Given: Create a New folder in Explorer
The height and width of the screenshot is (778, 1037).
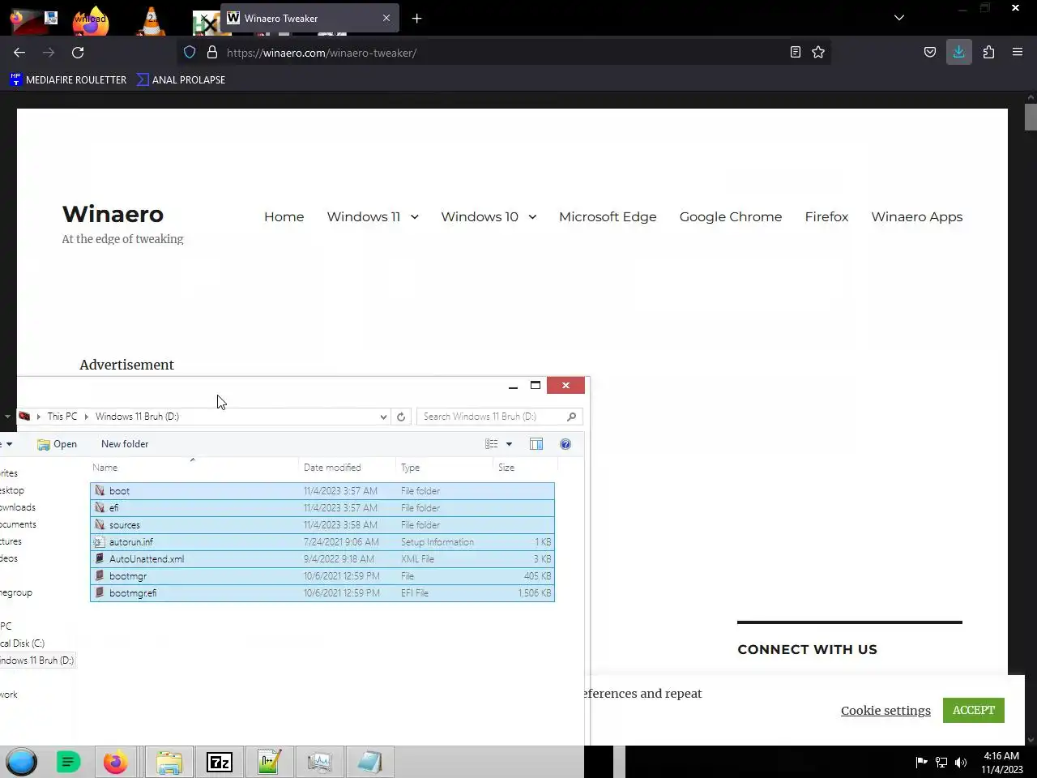Looking at the screenshot, I should [125, 444].
